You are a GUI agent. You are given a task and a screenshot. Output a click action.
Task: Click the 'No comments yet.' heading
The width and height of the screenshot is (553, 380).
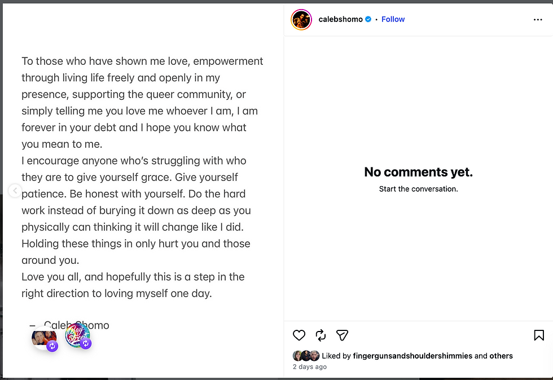pos(418,172)
